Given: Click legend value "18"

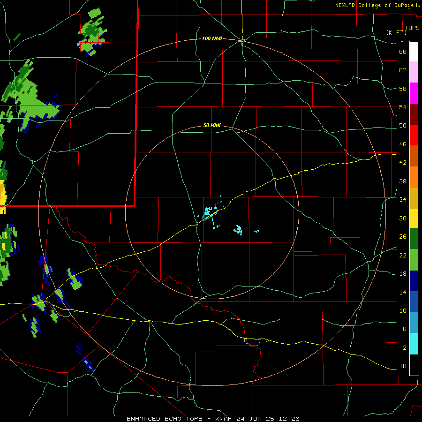Looking at the screenshot, I should pos(403,274).
